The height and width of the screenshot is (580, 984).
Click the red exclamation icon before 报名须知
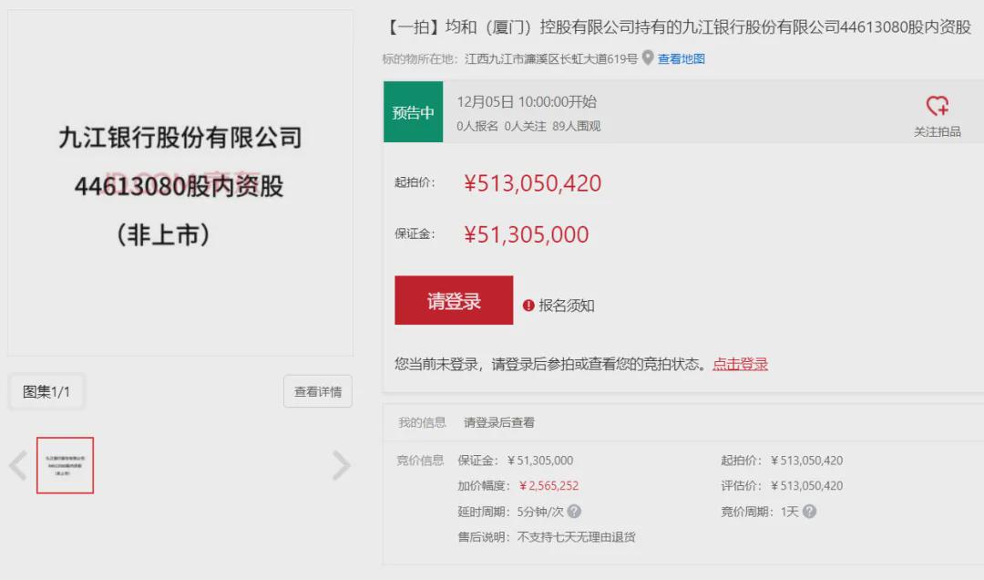tap(528, 306)
